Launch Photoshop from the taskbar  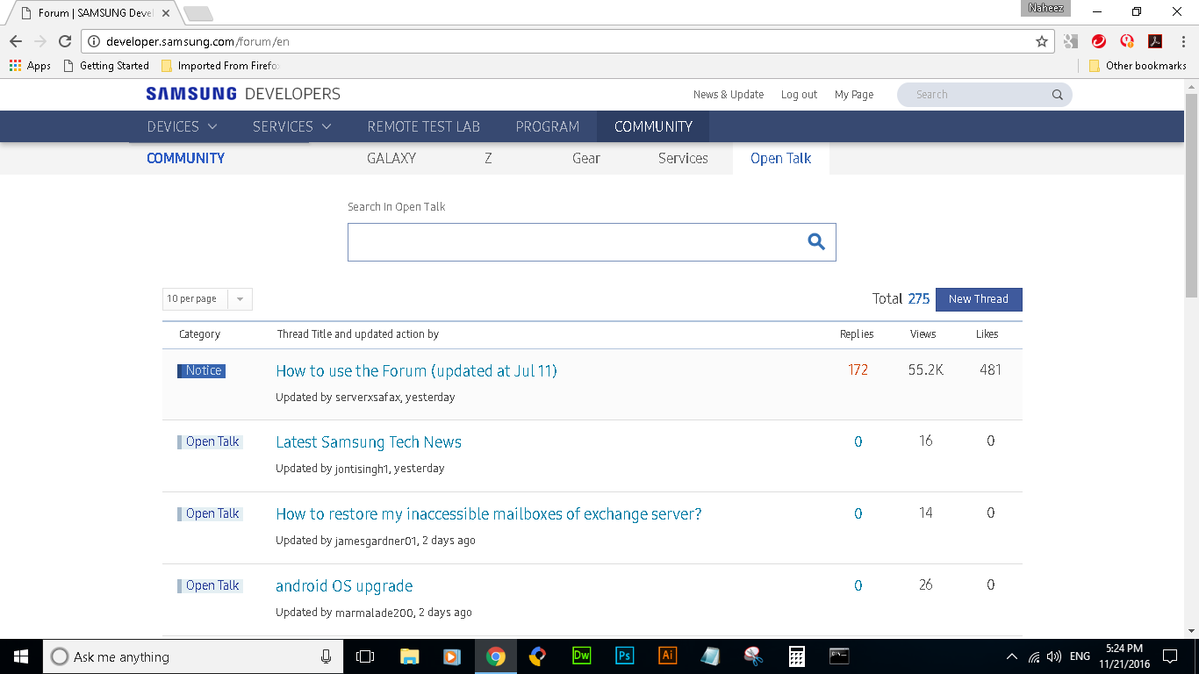[624, 656]
